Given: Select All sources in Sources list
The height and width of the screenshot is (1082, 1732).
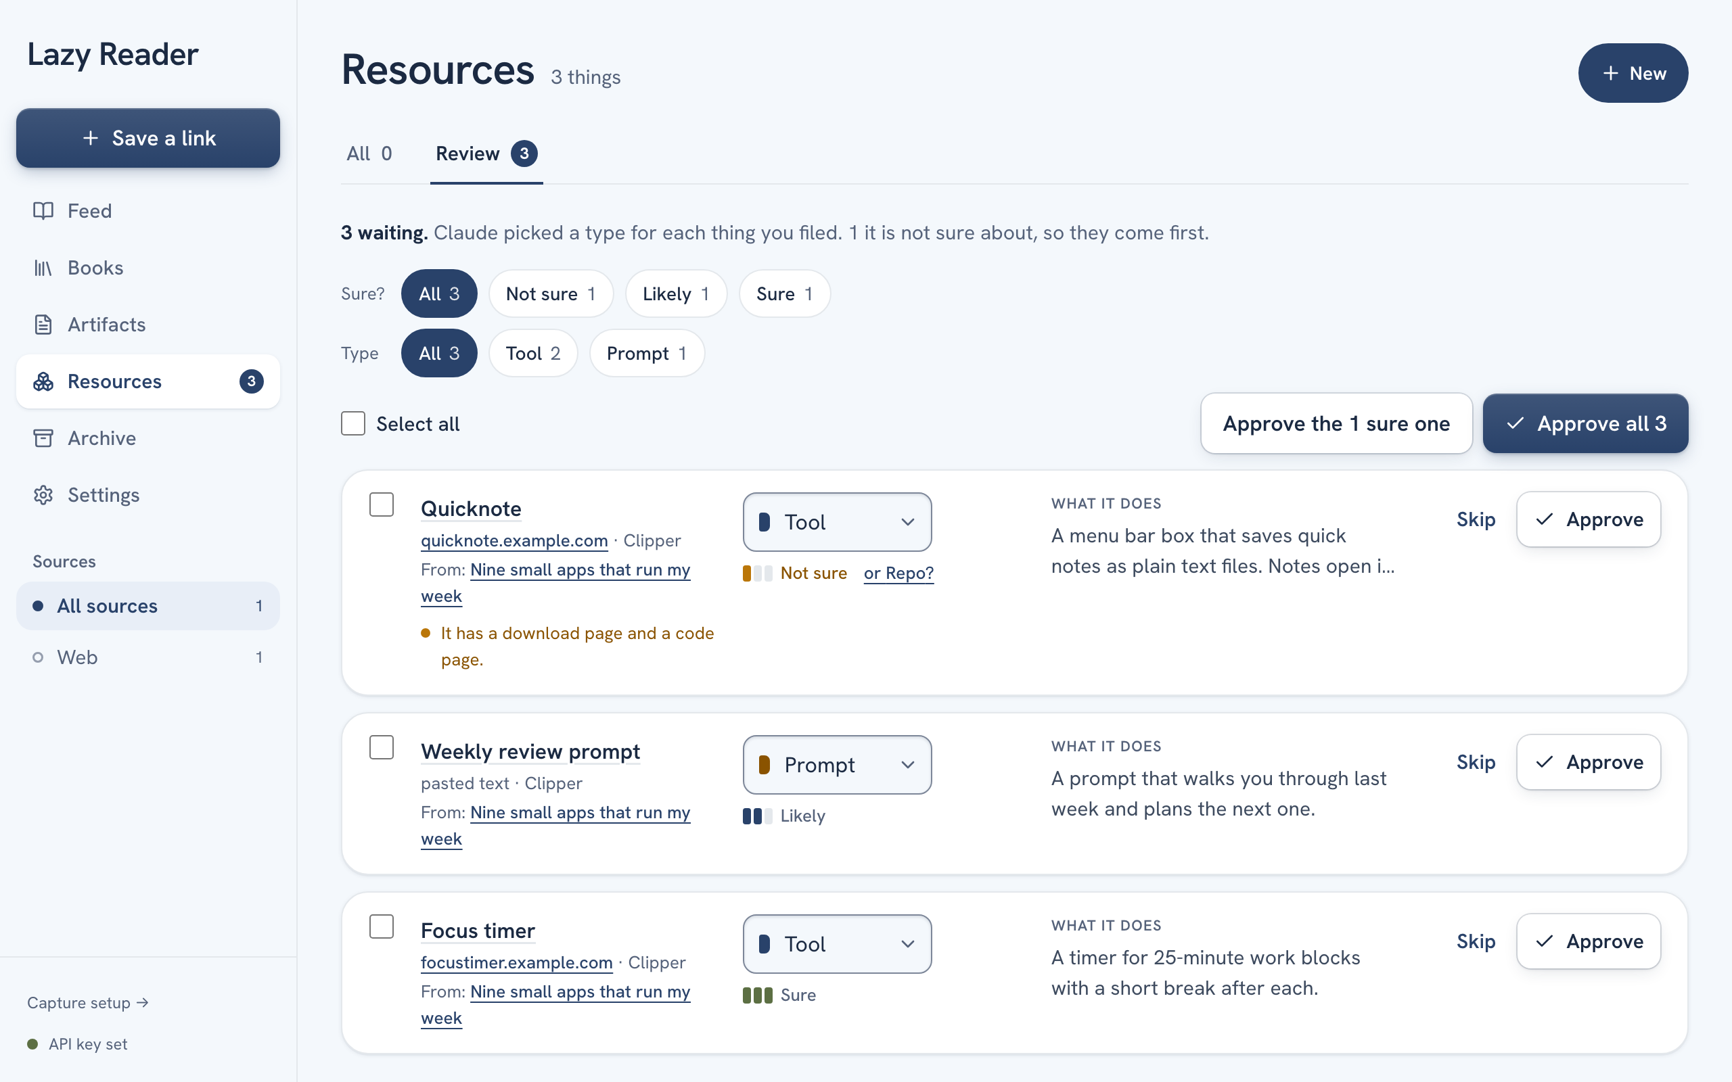Looking at the screenshot, I should 148,606.
